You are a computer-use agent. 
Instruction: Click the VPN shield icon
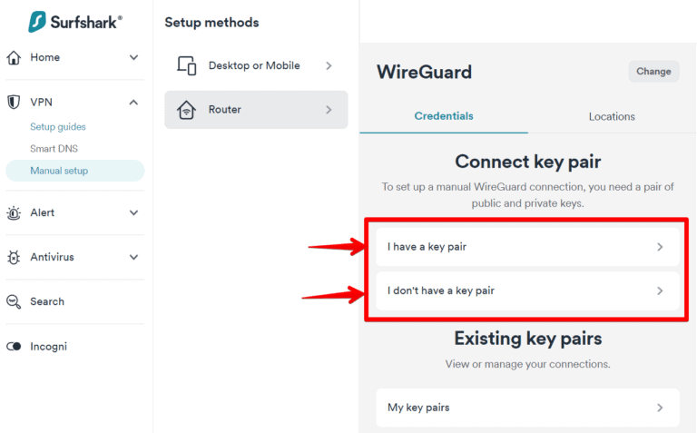[14, 103]
